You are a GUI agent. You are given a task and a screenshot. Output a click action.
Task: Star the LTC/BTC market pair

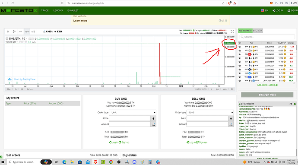pos(240,51)
